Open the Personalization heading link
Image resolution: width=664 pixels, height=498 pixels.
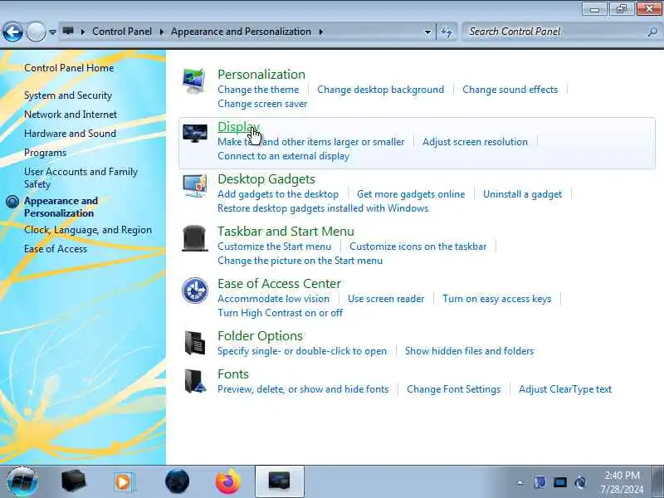pyautogui.click(x=261, y=74)
